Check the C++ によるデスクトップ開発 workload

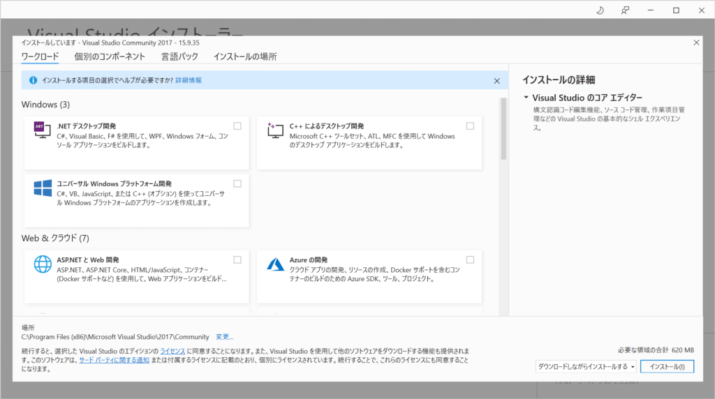pos(470,126)
